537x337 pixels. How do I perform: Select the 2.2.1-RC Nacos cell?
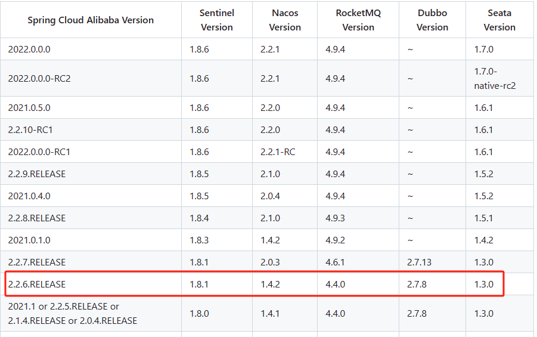pyautogui.click(x=285, y=152)
